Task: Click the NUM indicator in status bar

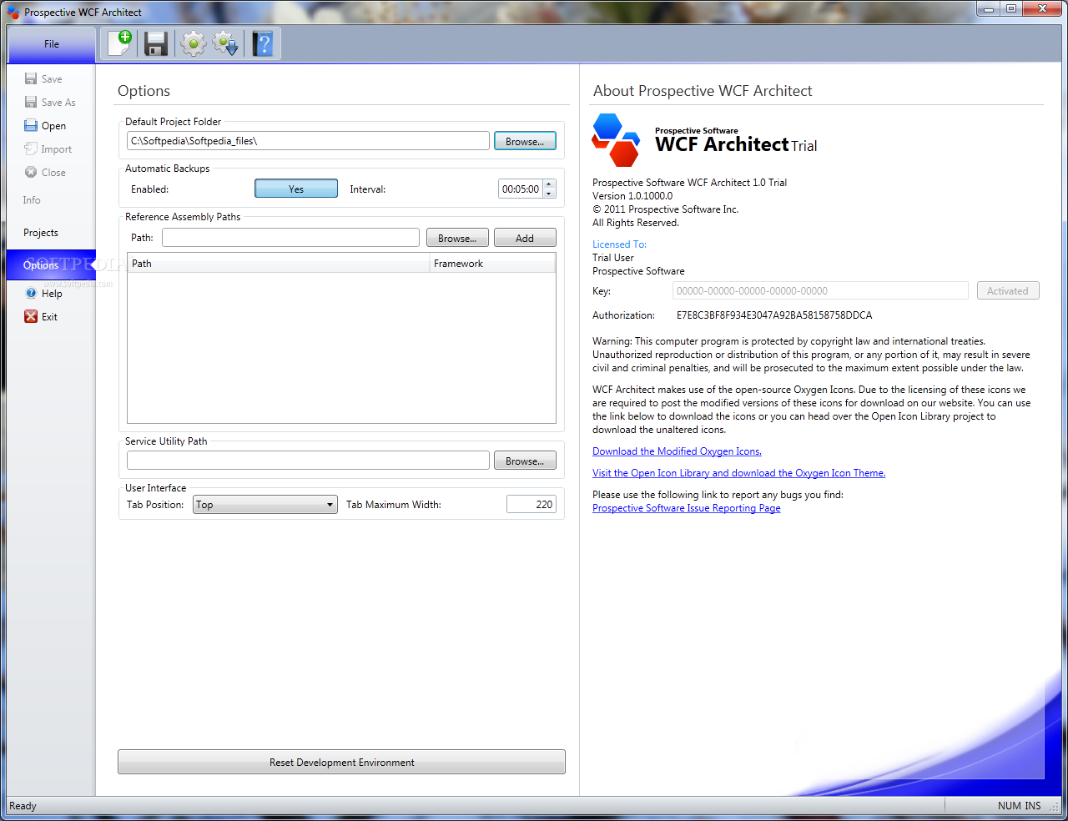Action: (1009, 806)
